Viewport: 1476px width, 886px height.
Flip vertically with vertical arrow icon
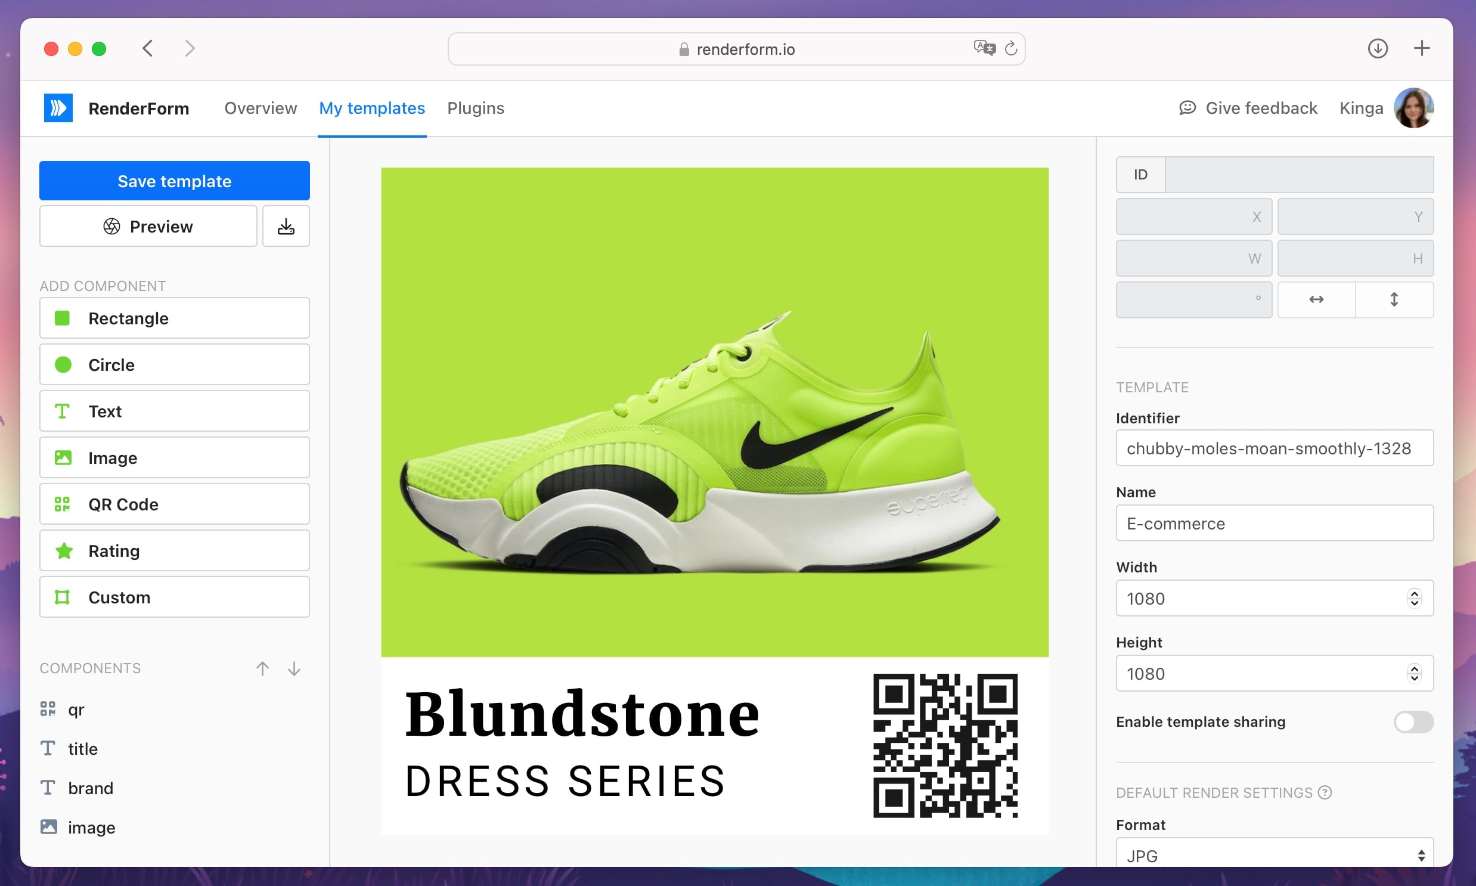[x=1394, y=300]
